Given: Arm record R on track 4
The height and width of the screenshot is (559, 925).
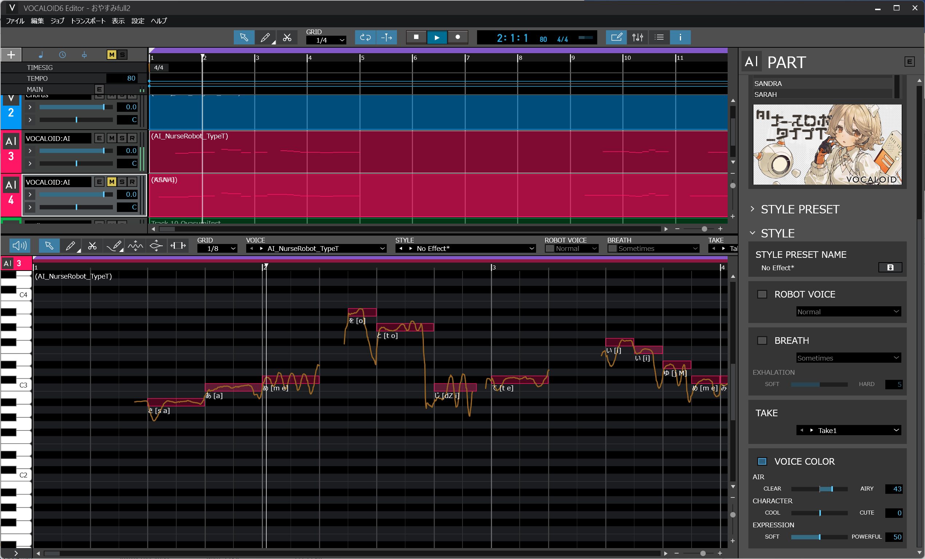Looking at the screenshot, I should [132, 182].
